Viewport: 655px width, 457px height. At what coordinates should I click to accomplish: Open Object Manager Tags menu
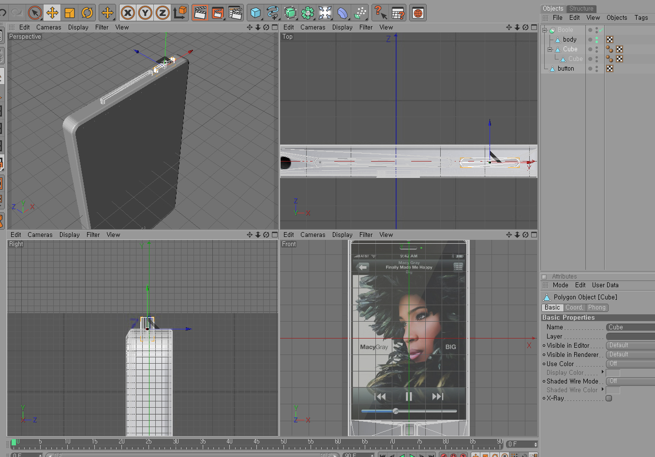(x=641, y=18)
